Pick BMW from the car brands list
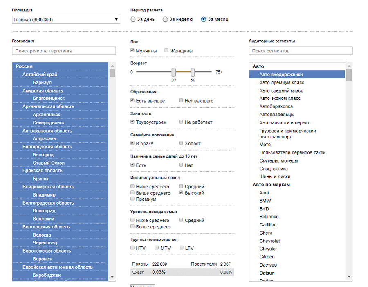Viewport: 368px width, 287px height. tap(265, 201)
